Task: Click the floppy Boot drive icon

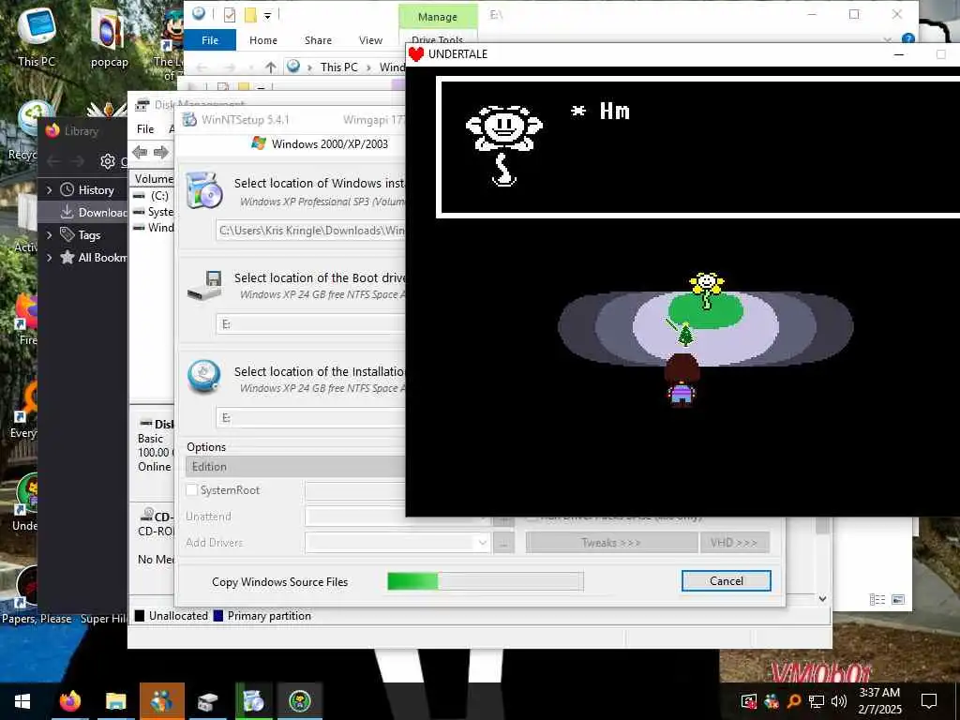Action: pos(203,285)
